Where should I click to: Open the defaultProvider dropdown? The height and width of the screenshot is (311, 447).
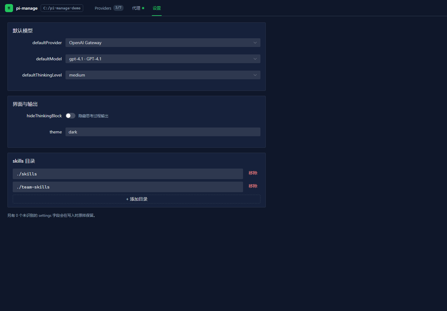163,43
